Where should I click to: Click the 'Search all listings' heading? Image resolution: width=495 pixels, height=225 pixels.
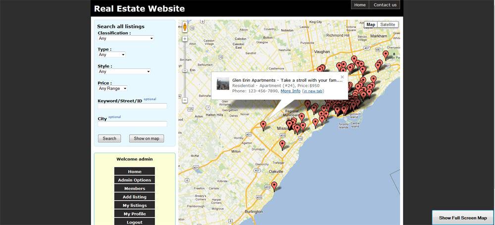coord(121,27)
